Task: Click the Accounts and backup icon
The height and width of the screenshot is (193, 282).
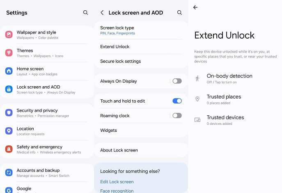Action: 9,172
